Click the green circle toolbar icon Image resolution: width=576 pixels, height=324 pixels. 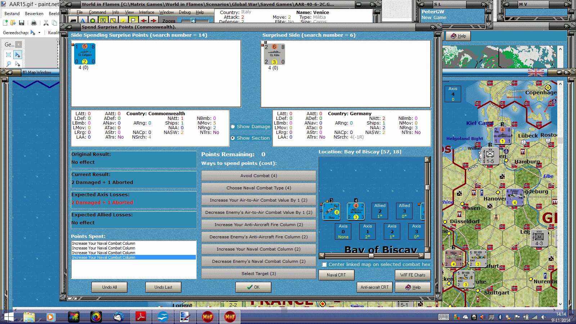[x=93, y=21]
